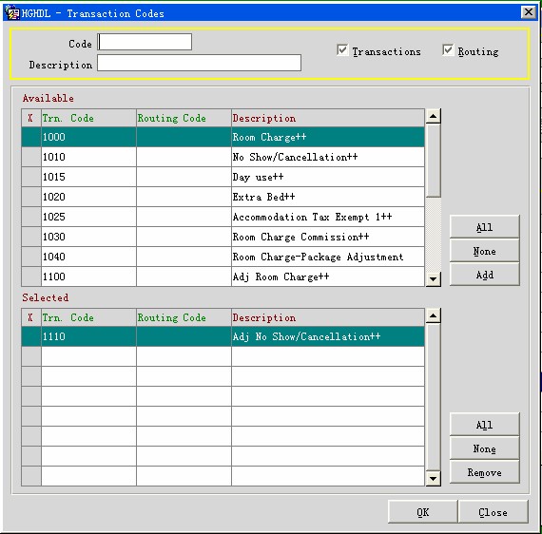Click Description header in Available table
The image size is (542, 534).
(x=328, y=118)
